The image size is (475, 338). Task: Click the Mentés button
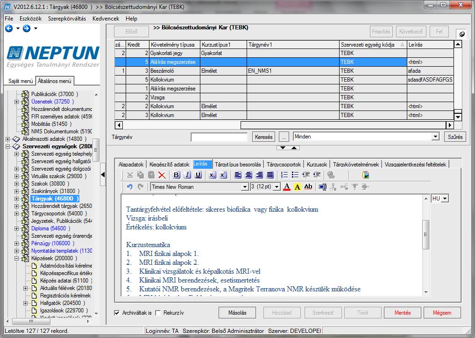click(403, 313)
